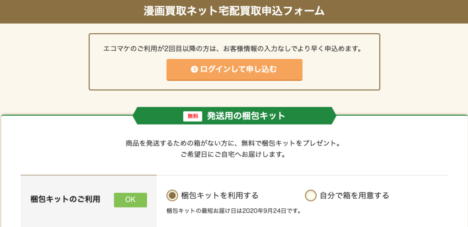Click the 発送用の梱包キット banner heading
The width and height of the screenshot is (468, 227).
(246, 116)
